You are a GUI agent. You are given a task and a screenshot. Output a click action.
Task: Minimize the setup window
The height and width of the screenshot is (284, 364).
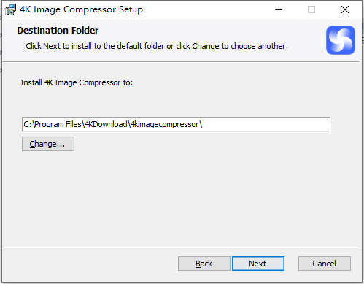279,9
